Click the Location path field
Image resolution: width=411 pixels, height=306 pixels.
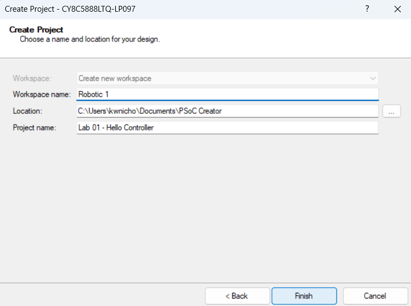tap(228, 111)
